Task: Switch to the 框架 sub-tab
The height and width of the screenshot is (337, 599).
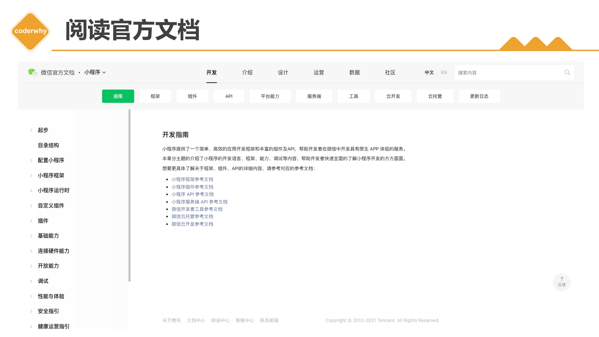Action: tap(155, 96)
